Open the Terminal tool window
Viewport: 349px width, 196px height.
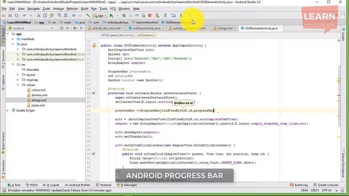click(104, 185)
